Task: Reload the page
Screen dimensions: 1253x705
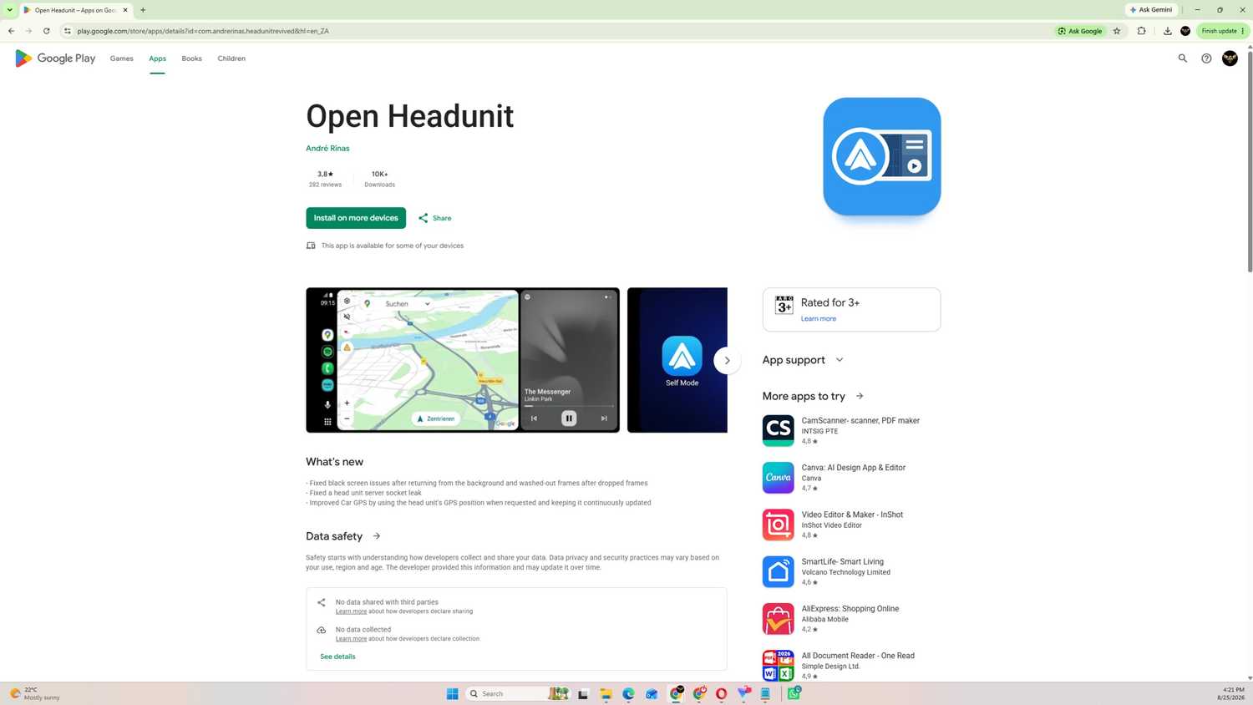Action: [x=46, y=31]
